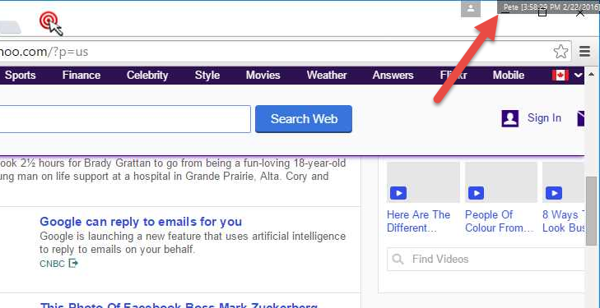
Task: Open the Mobile tab
Action: coord(509,76)
